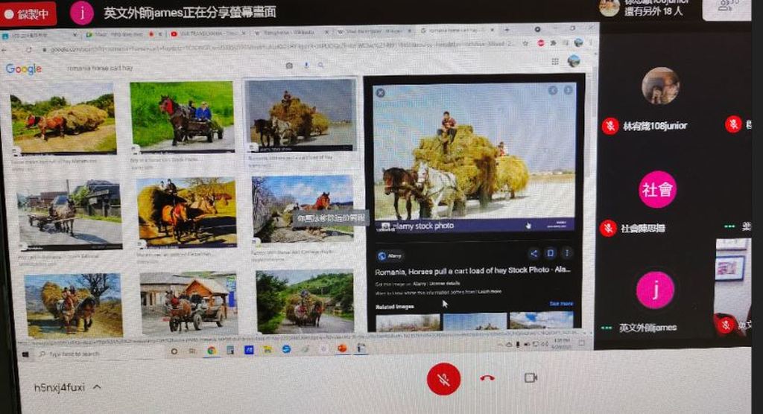
Task: Close the image preview panel with X
Action: (381, 92)
